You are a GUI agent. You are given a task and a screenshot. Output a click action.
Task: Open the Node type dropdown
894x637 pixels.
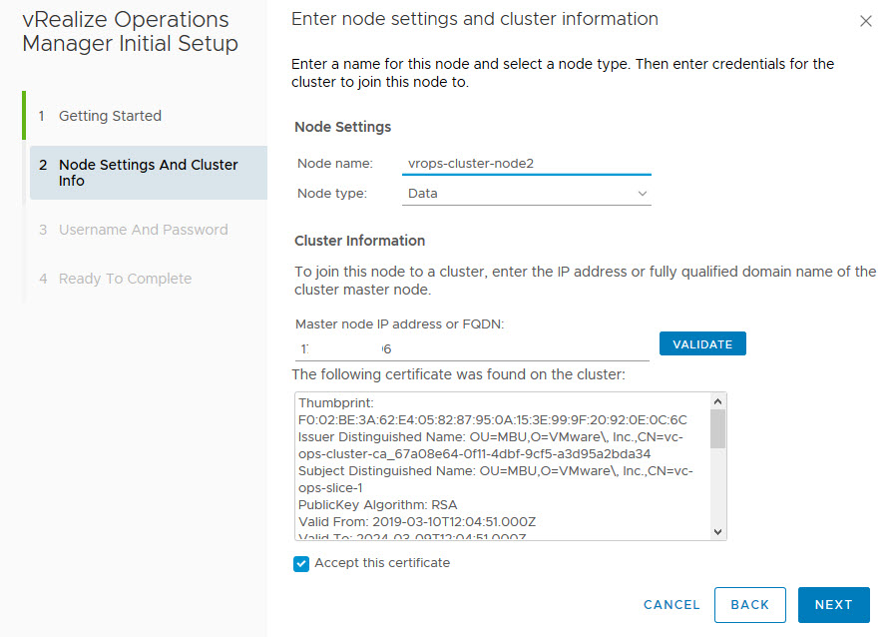coord(526,194)
